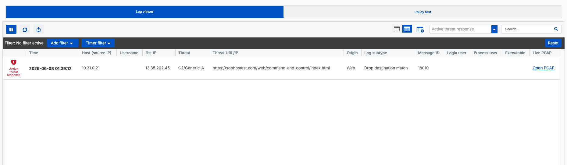Select the sophostest.com threat URL cell
567x165 pixels.
(x=271, y=68)
